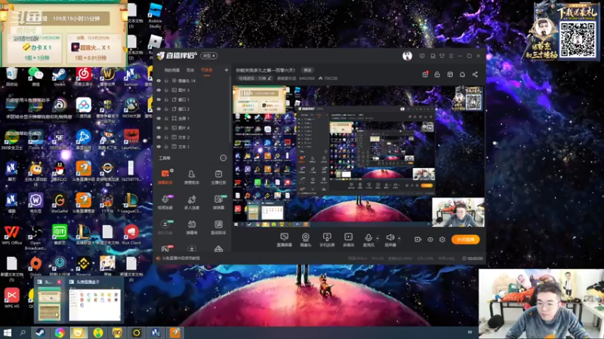Open the microphone dropdown arrow
The width and height of the screenshot is (604, 339).
pos(377,238)
